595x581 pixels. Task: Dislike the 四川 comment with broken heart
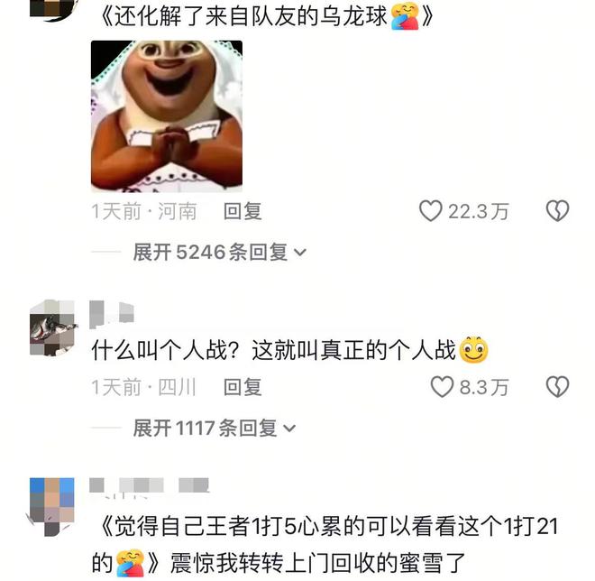(557, 387)
